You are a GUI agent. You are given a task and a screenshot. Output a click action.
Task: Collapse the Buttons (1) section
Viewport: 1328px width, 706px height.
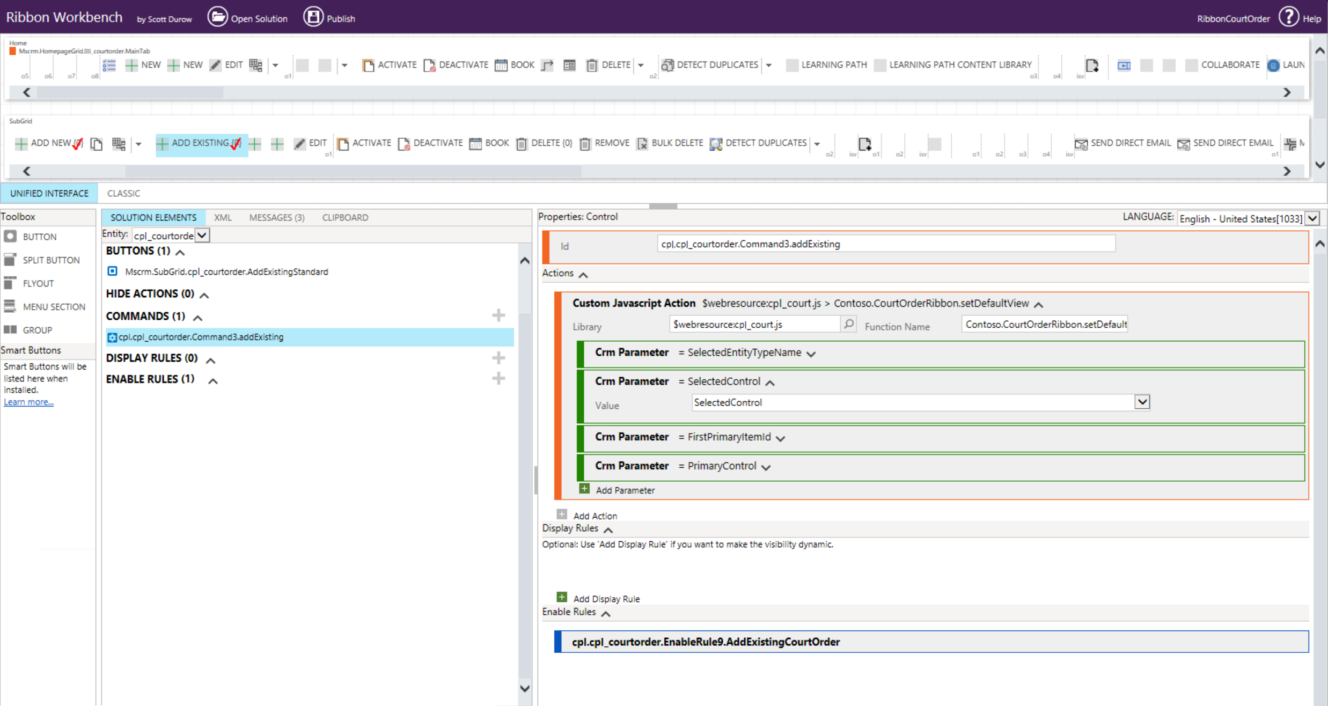[x=180, y=252]
